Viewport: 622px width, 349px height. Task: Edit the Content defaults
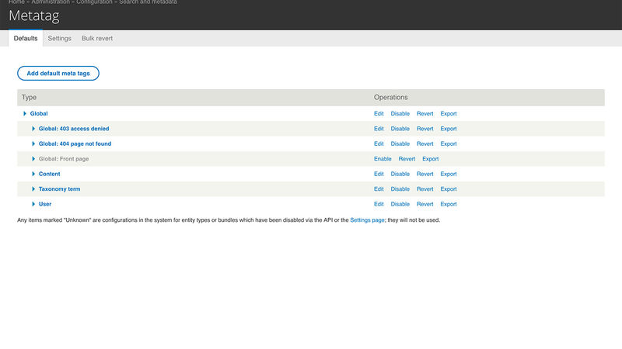coord(379,174)
